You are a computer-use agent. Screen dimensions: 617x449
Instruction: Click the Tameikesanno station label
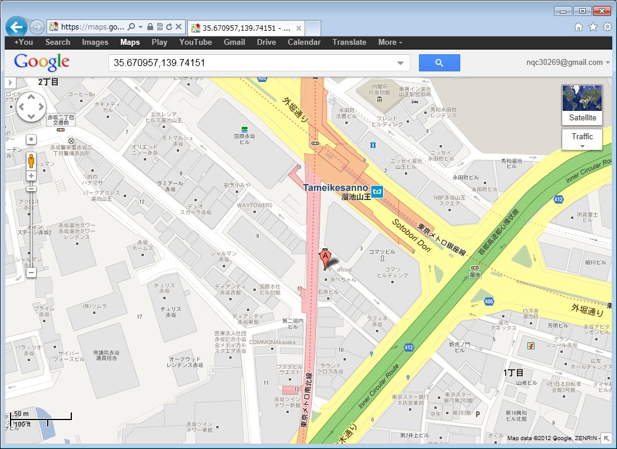click(x=336, y=188)
